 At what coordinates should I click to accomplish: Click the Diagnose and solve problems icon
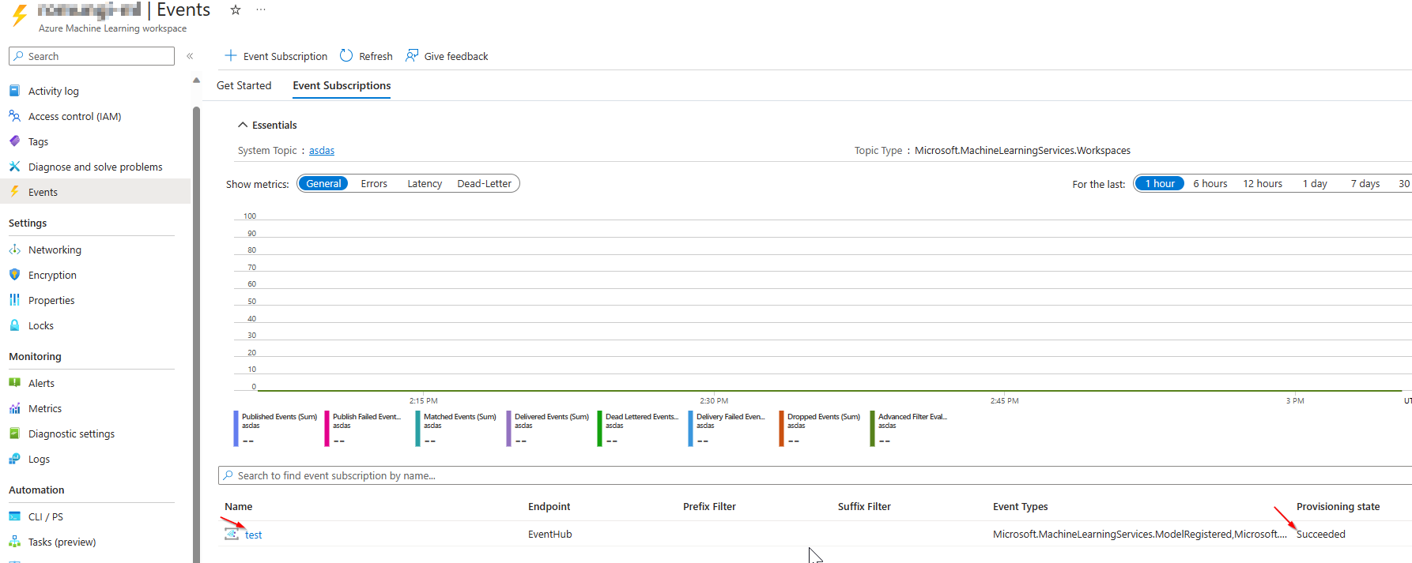[14, 167]
